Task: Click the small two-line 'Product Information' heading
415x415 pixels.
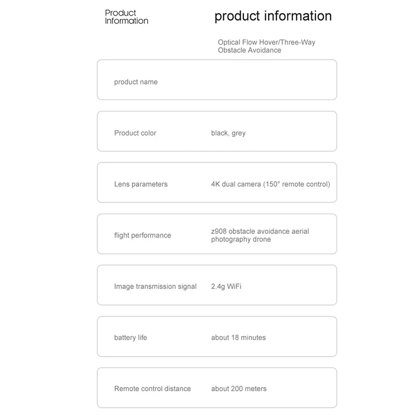Action: click(127, 17)
